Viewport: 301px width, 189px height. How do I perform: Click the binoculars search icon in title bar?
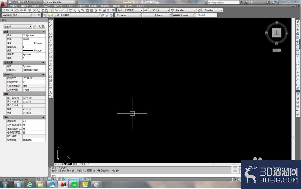242,2
